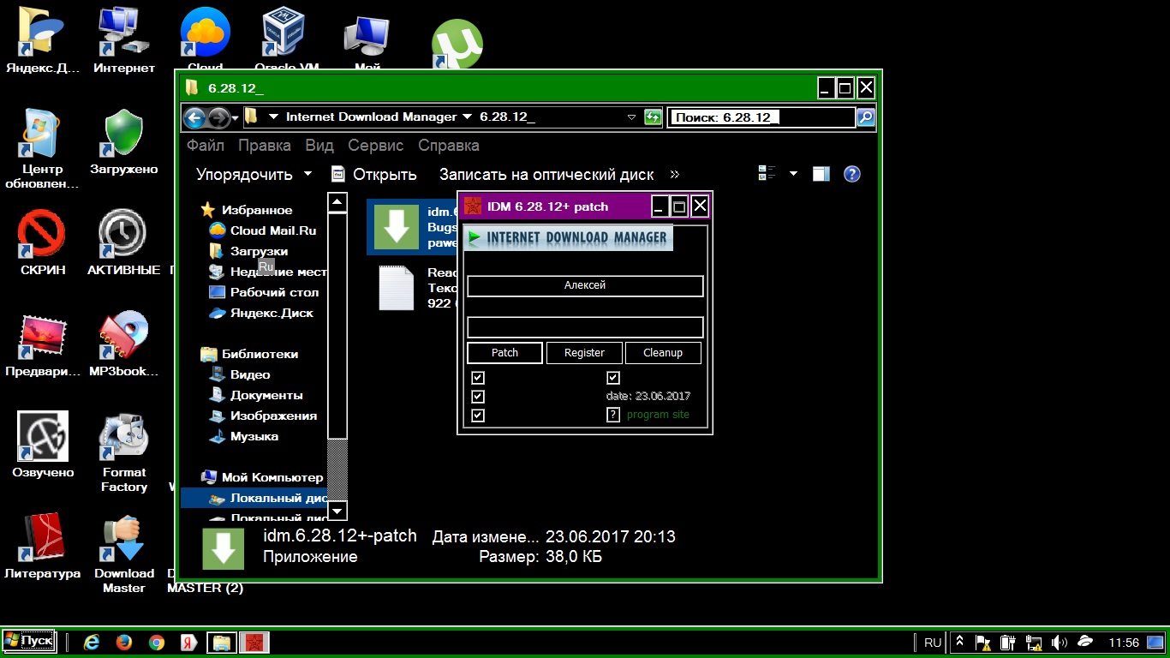1170x658 pixels.
Task: Click the Explorer refresh address button
Action: coord(654,117)
